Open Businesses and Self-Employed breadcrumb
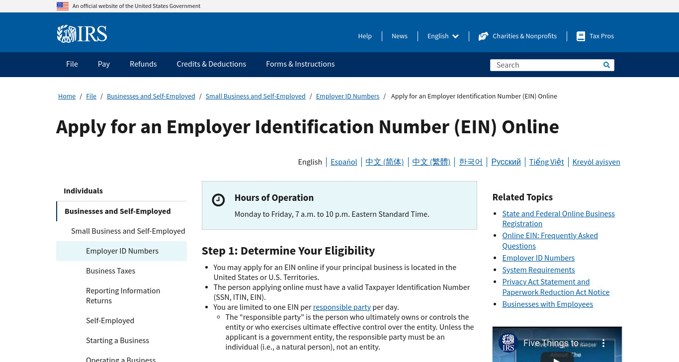The width and height of the screenshot is (679, 362). tap(151, 96)
